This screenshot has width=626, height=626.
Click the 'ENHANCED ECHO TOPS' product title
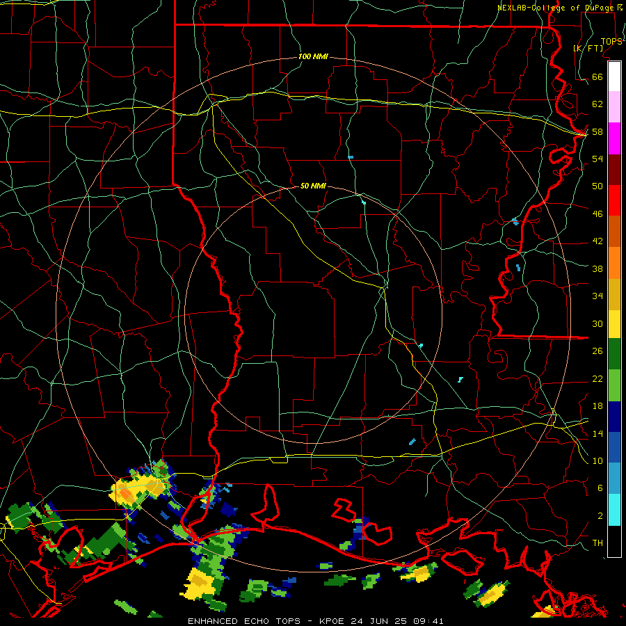pos(244,621)
